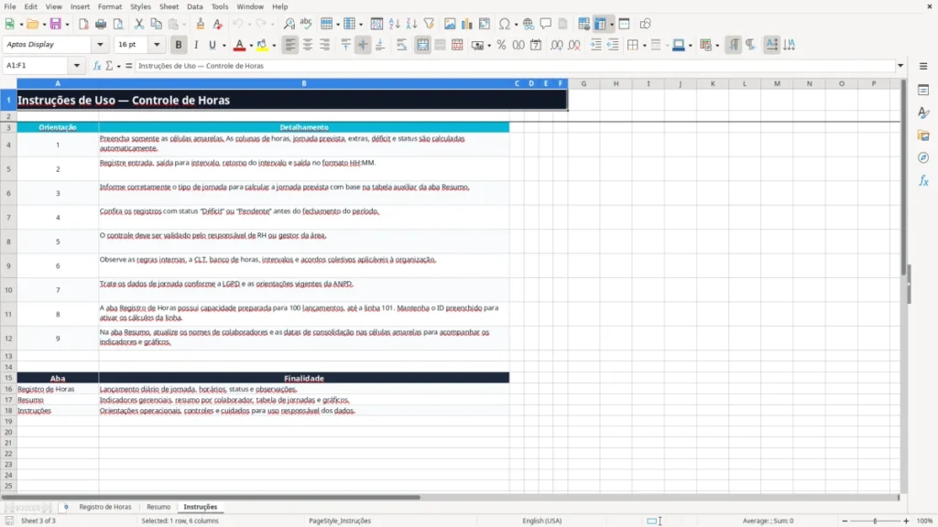
Task: Click Increase Indent icon
Action: (595, 45)
